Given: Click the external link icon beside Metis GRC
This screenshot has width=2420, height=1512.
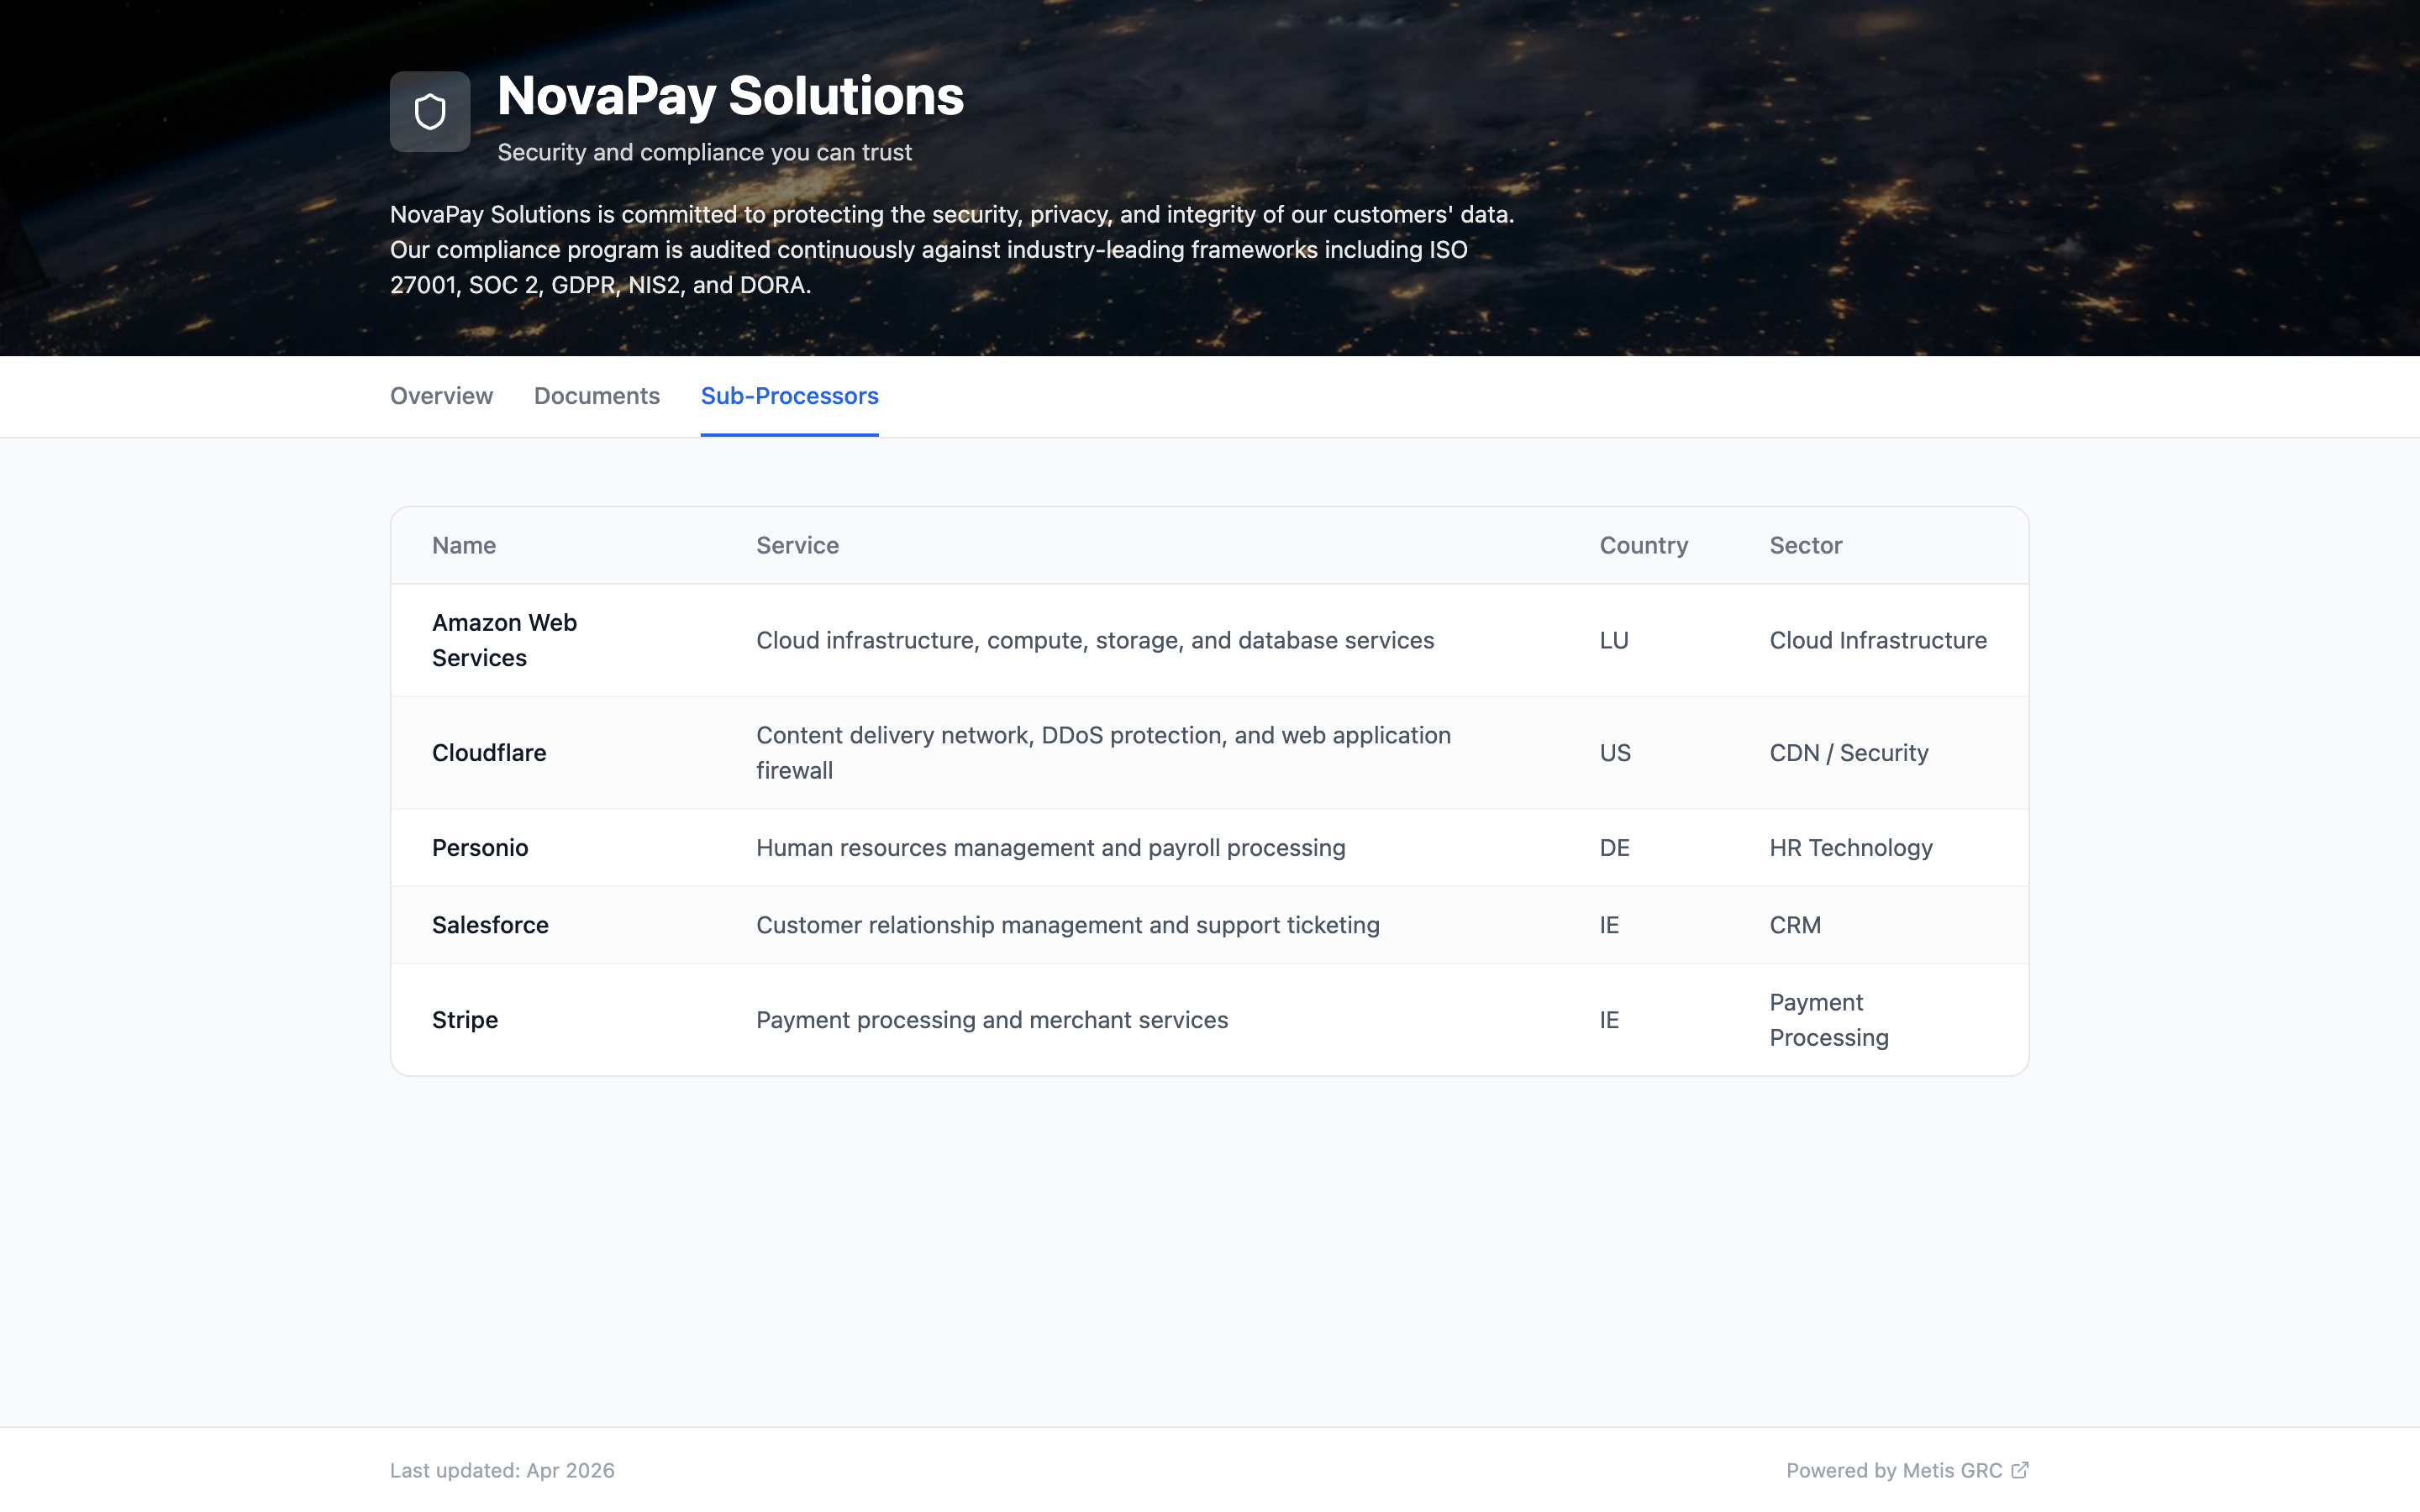Looking at the screenshot, I should 2019,1469.
